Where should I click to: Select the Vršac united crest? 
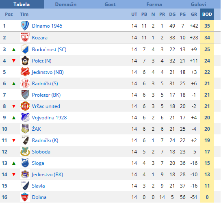pos(25,106)
